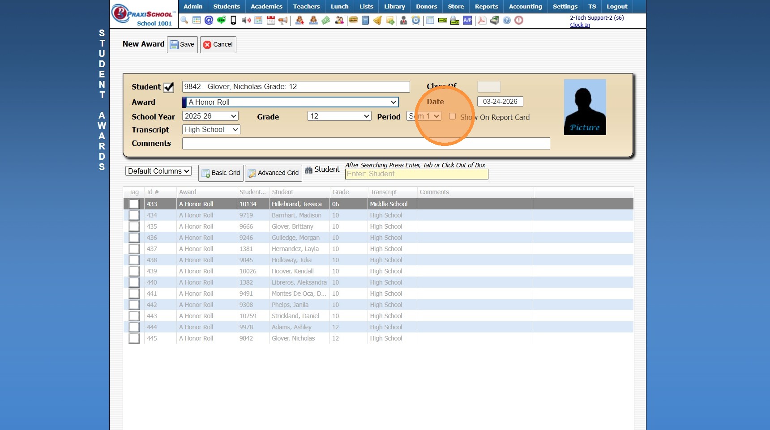The width and height of the screenshot is (770, 430).
Task: Tag the row for Barnhart, Madison
Action: click(134, 215)
